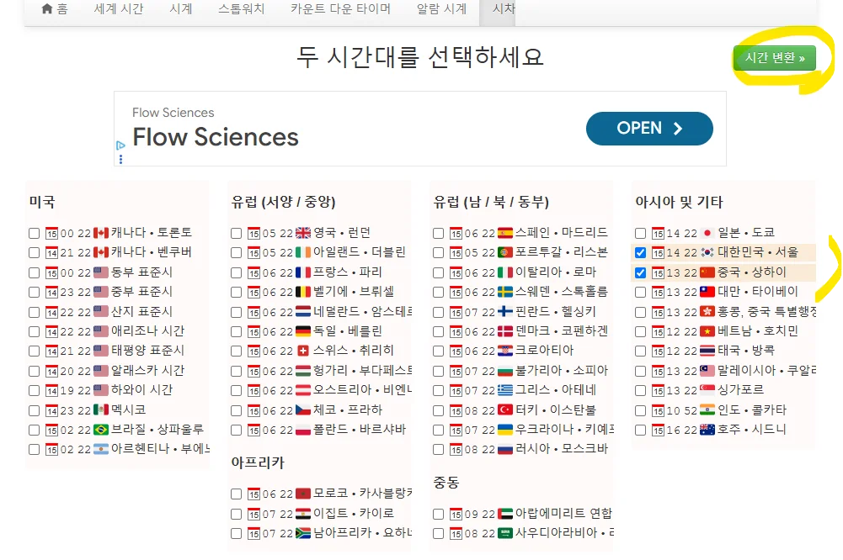Click the Canada flag next to 토론토

(99, 233)
